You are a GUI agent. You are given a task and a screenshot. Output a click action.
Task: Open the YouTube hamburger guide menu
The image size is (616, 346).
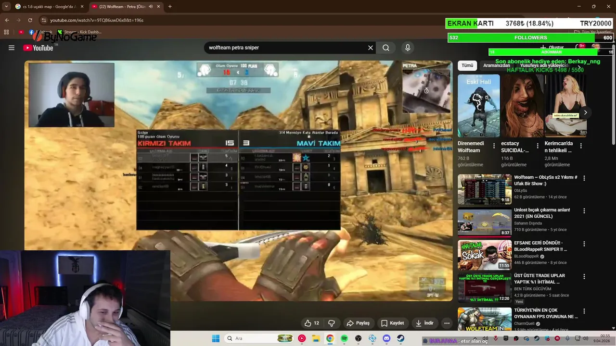(12, 48)
